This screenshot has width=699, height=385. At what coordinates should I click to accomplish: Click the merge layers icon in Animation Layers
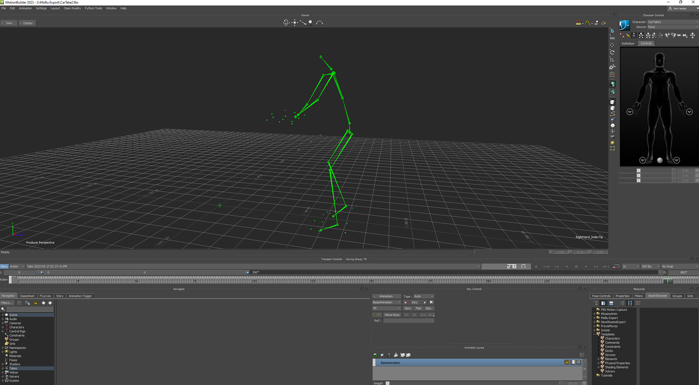pos(396,355)
